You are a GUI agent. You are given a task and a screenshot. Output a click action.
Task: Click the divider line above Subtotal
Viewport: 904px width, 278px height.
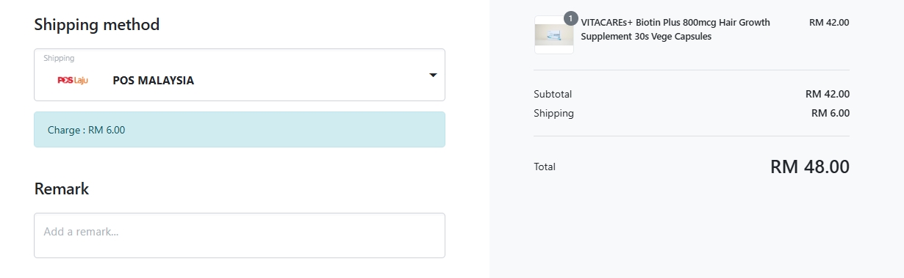(x=692, y=70)
